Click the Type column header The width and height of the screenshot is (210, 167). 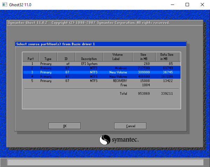pos(48,57)
